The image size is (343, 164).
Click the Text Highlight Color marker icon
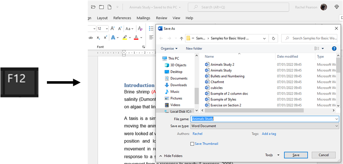click(x=125, y=38)
